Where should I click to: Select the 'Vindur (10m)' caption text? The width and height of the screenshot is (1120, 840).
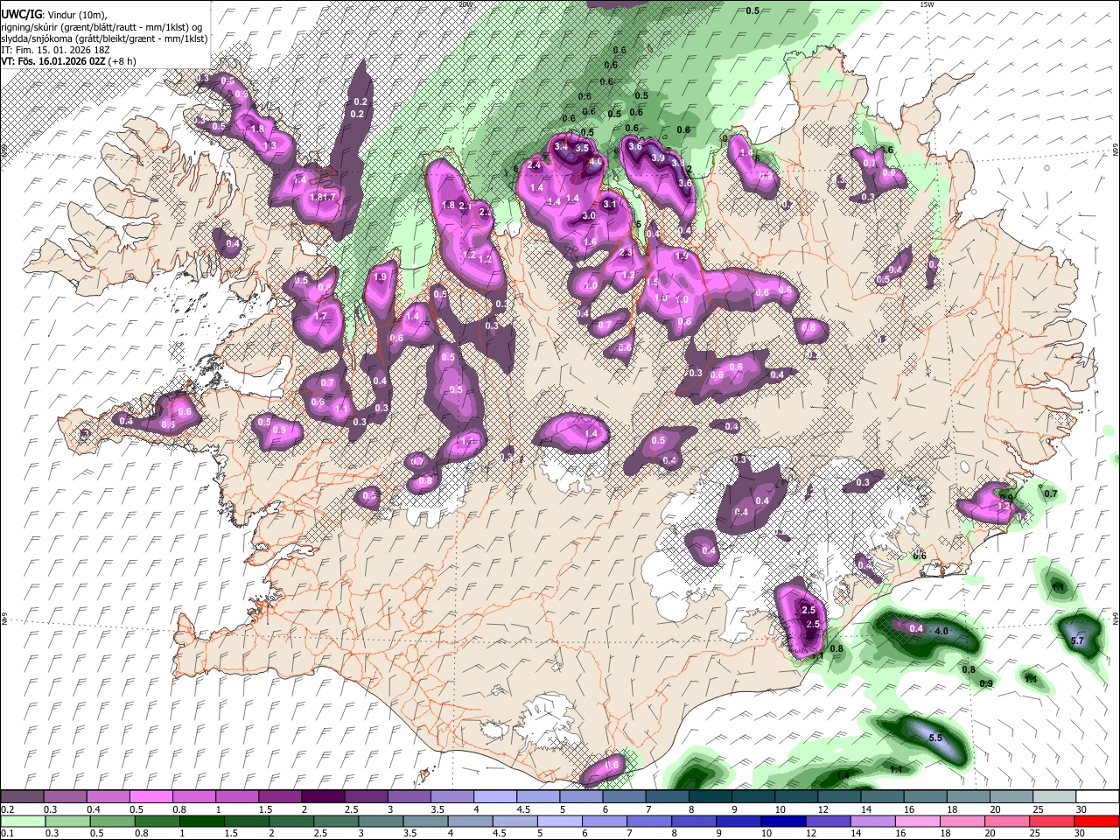(75, 15)
